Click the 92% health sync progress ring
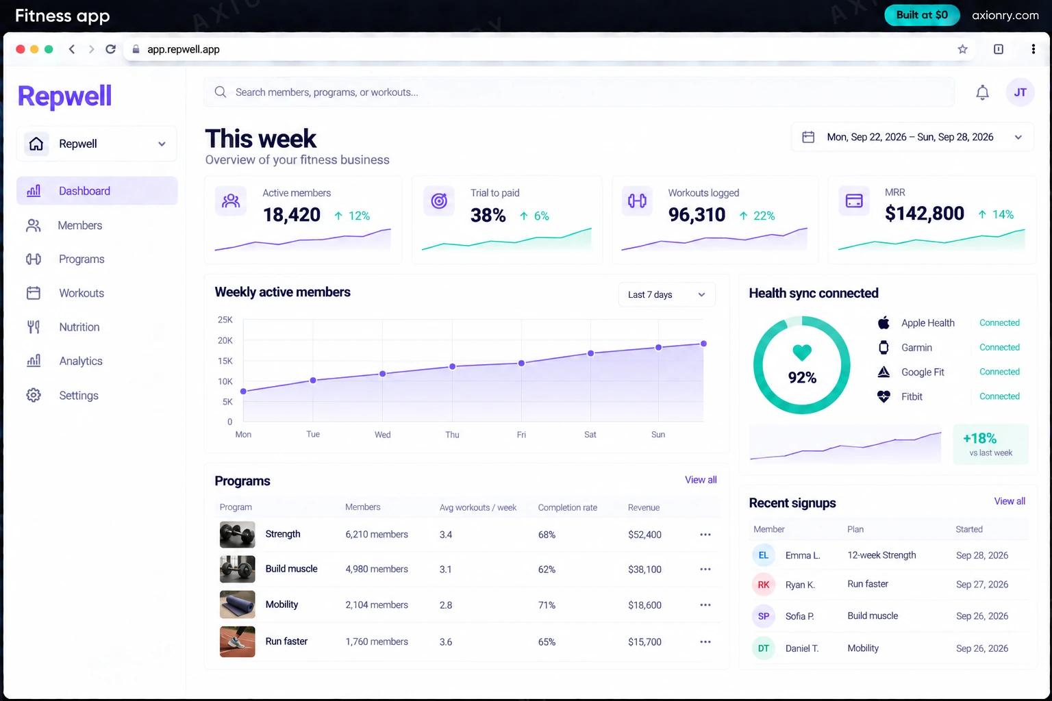 (x=802, y=365)
